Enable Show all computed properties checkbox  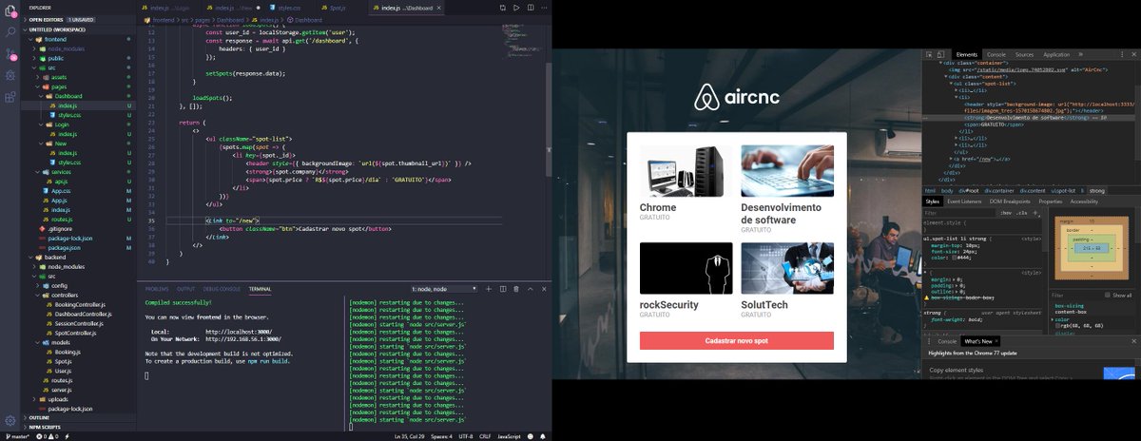pyautogui.click(x=1108, y=296)
